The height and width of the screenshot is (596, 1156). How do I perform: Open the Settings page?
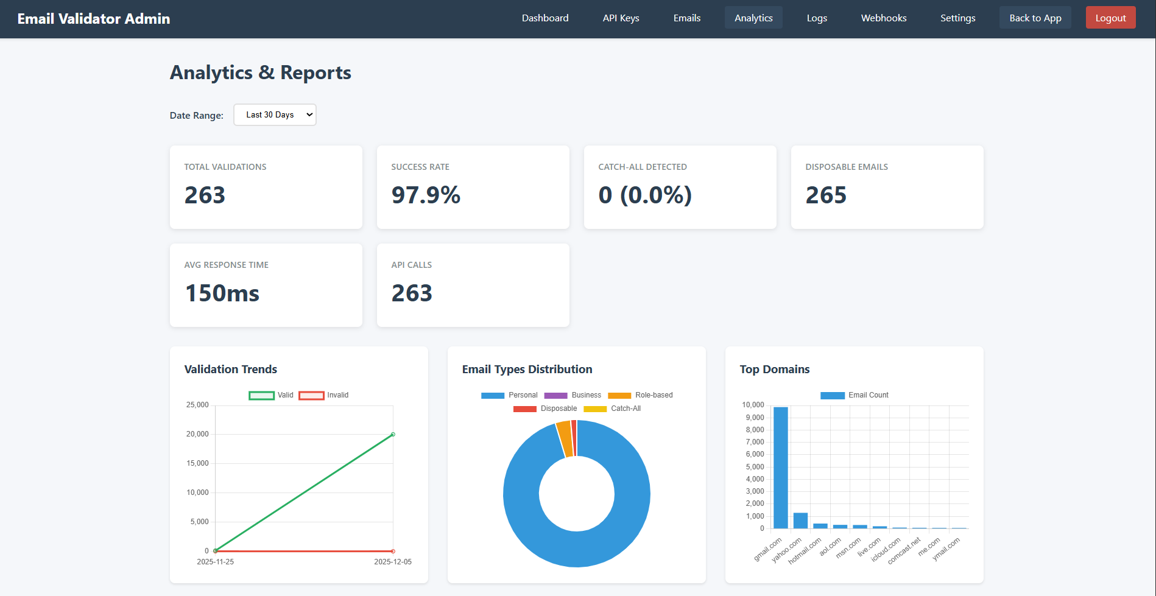click(x=957, y=18)
